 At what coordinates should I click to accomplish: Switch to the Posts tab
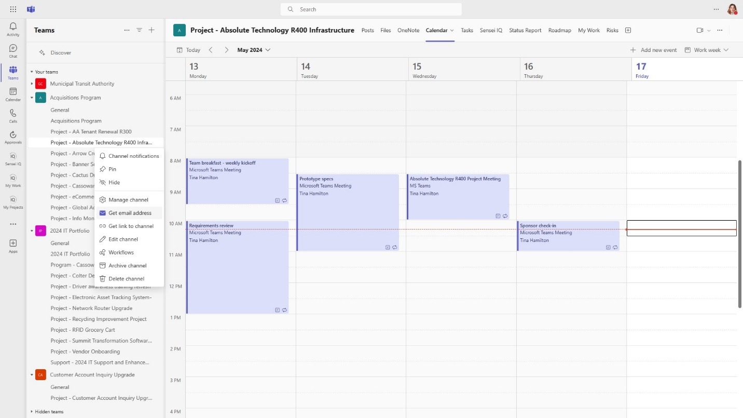[x=367, y=30]
